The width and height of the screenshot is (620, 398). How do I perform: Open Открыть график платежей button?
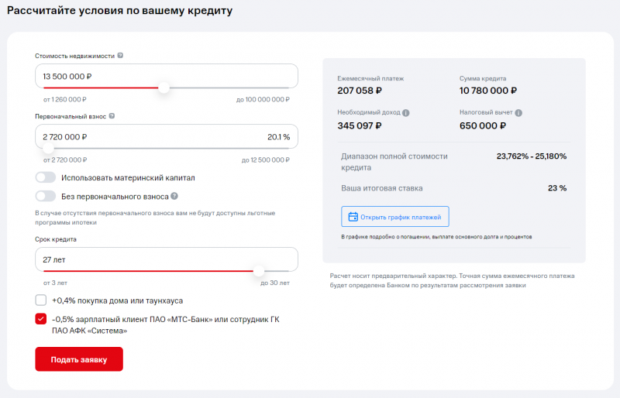pos(395,217)
